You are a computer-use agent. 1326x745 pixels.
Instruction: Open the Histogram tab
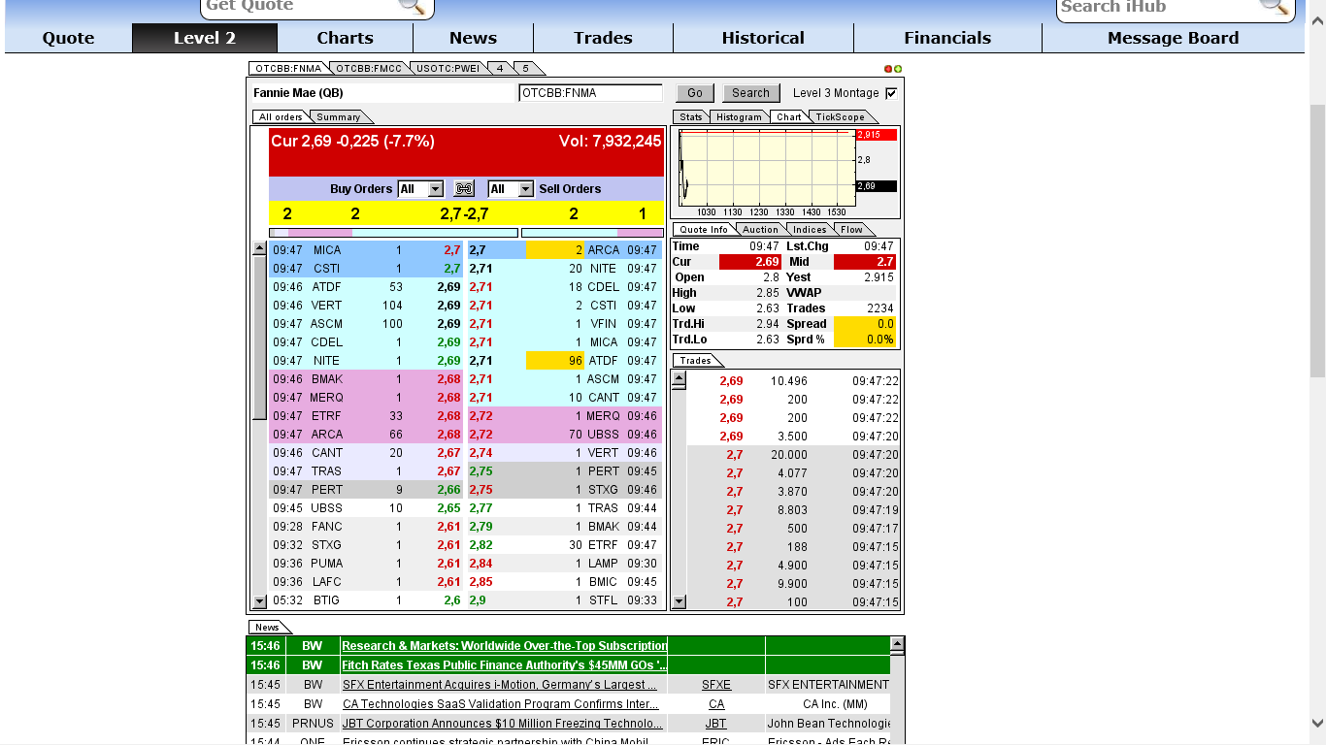click(x=739, y=116)
